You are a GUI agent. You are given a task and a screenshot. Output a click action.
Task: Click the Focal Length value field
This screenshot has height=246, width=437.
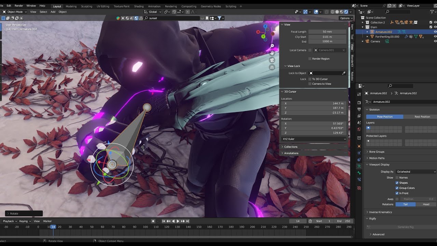click(x=327, y=32)
